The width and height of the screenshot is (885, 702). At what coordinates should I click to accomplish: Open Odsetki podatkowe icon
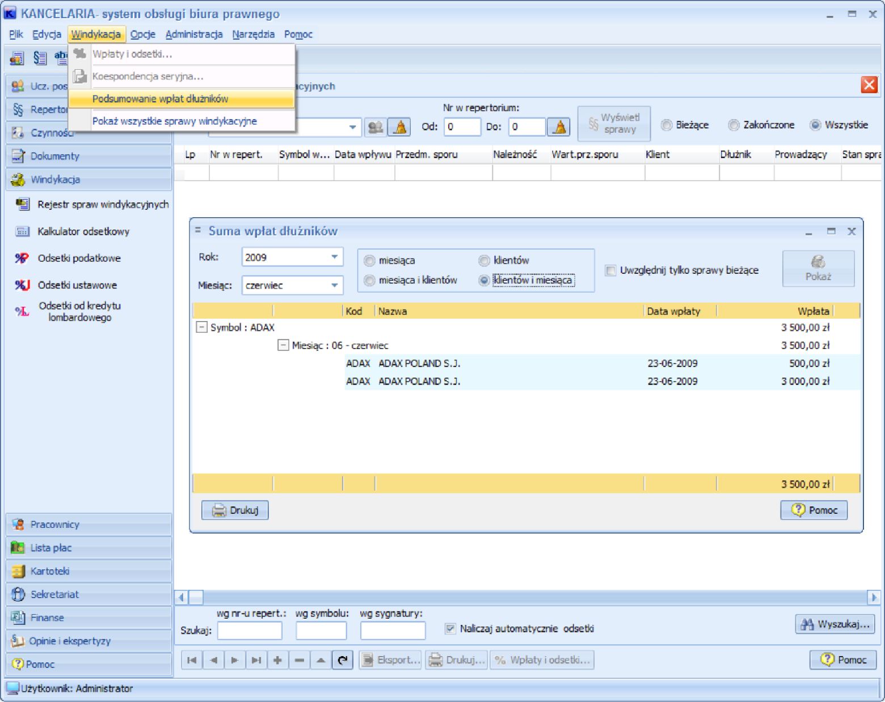coord(22,258)
